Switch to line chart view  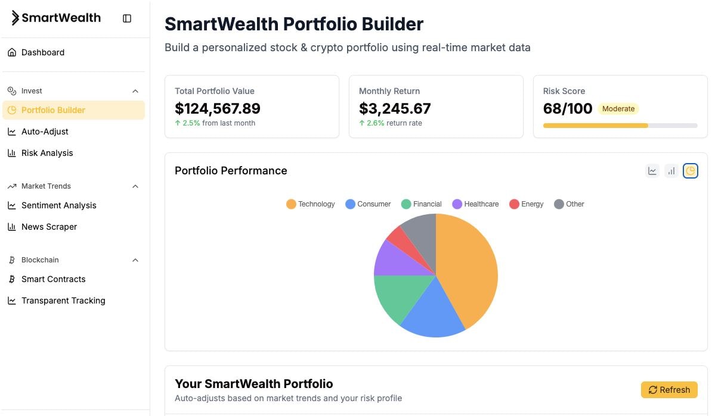point(652,171)
